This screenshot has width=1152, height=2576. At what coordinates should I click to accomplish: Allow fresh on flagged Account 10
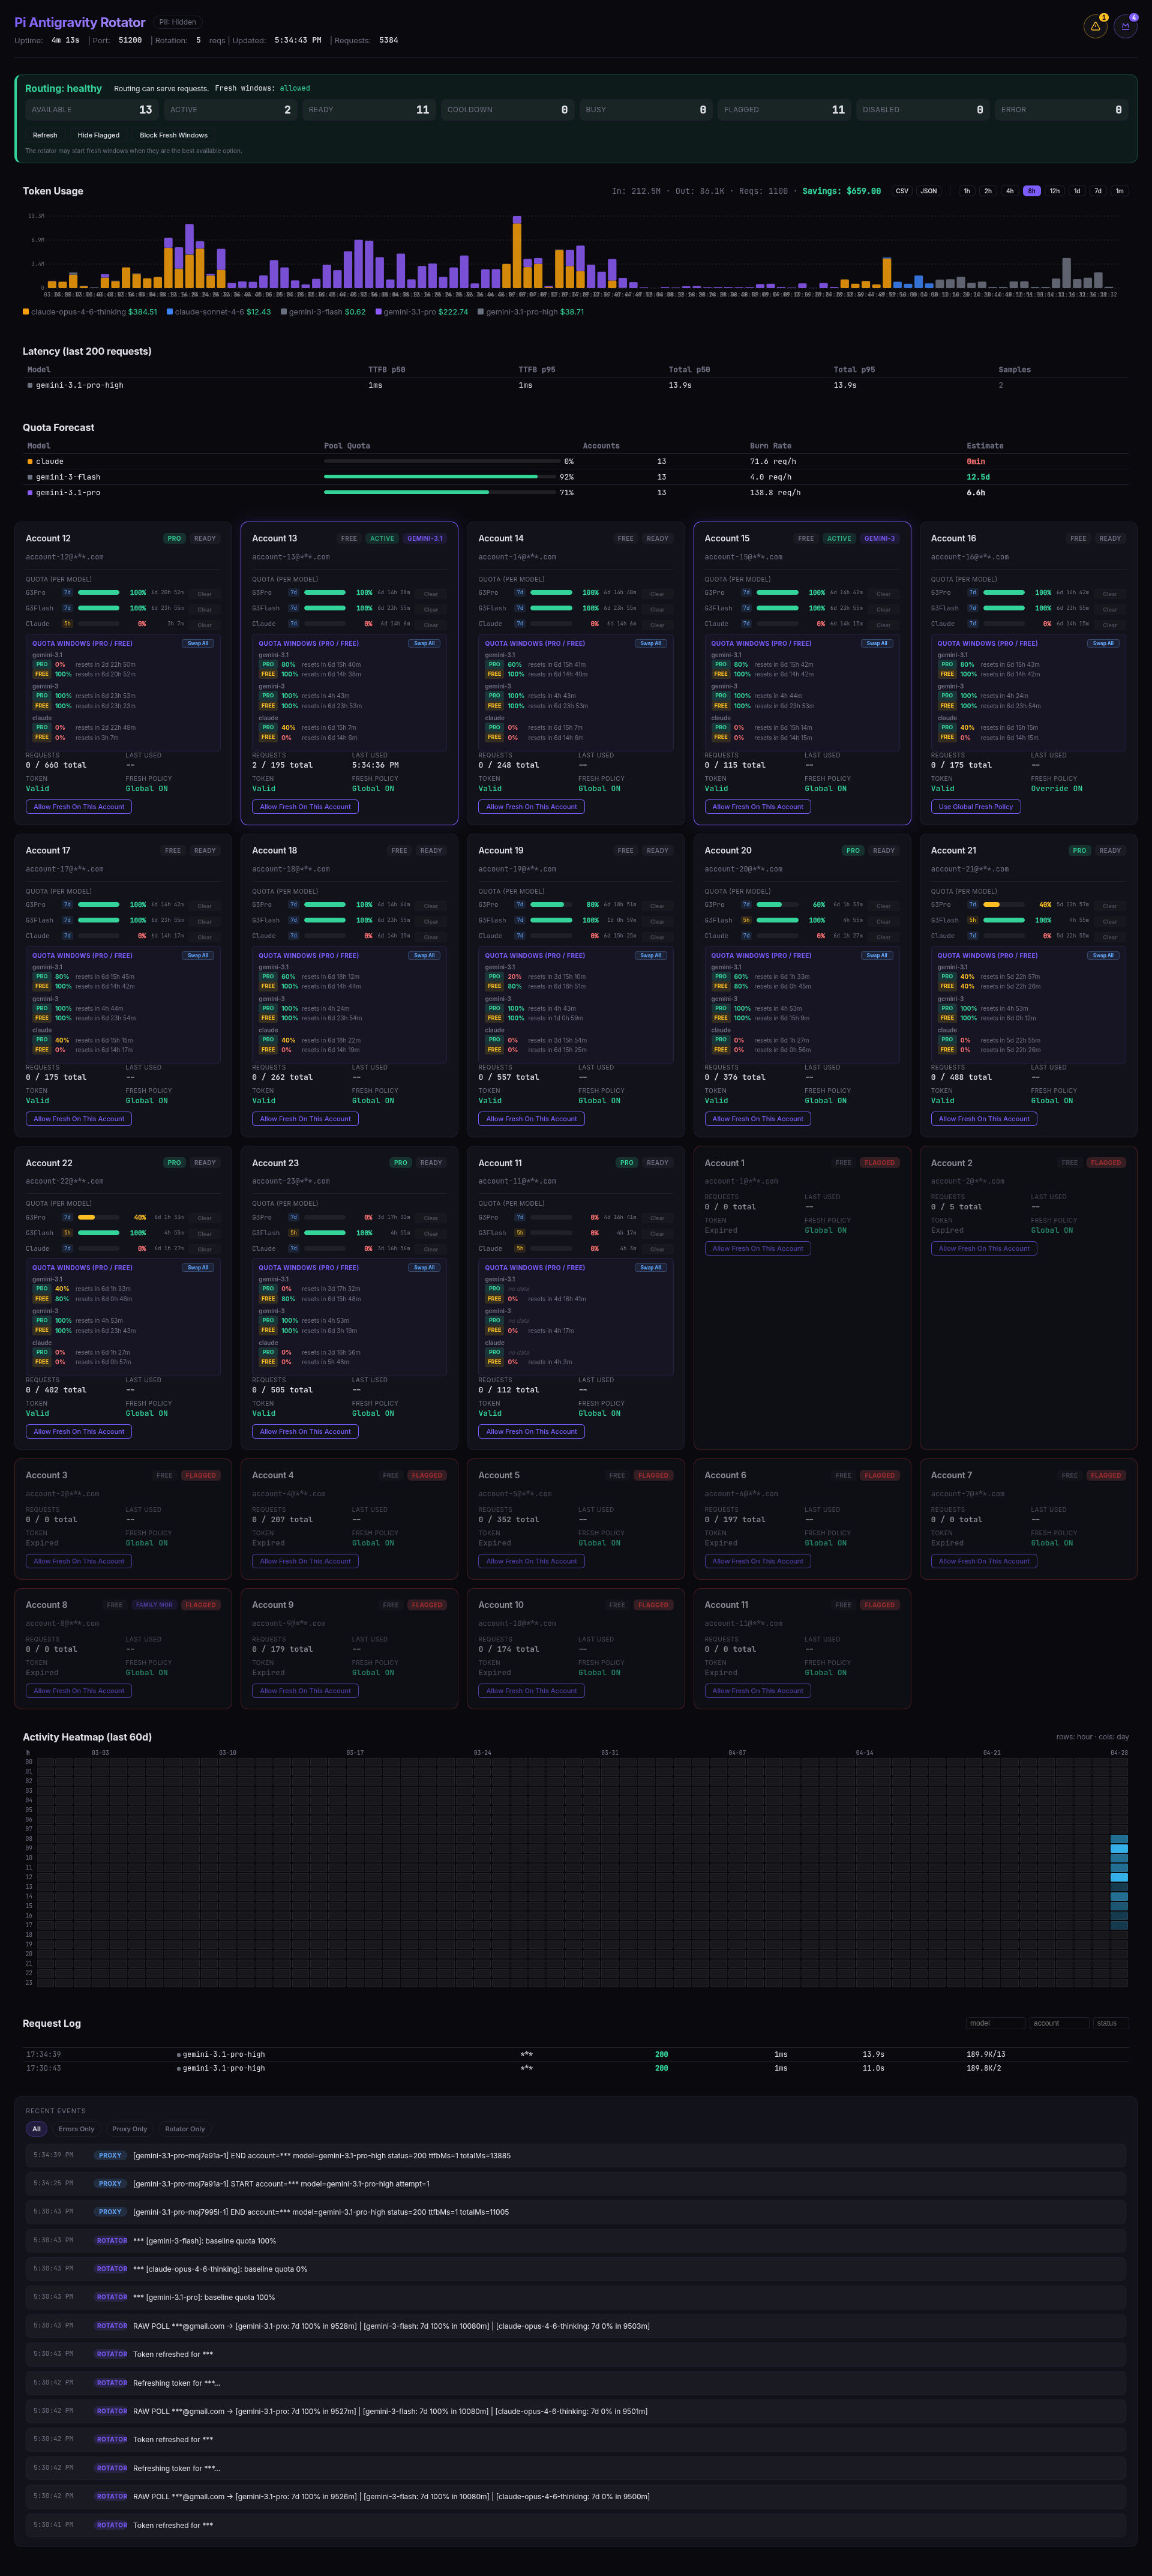[x=531, y=1690]
